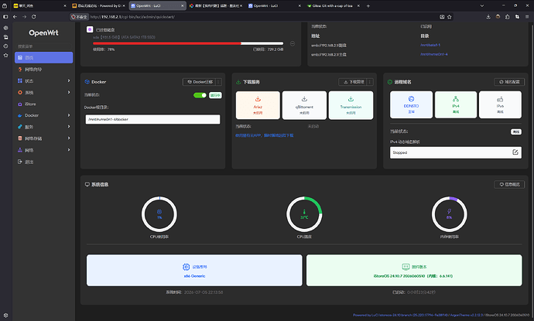
Task: Focus the sidebar search menu box
Action: tap(43, 46)
